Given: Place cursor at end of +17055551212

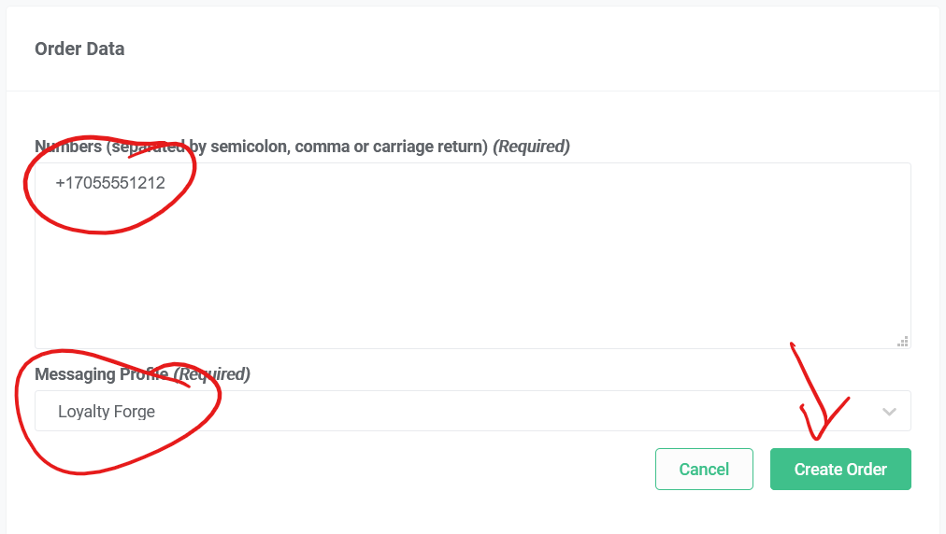Looking at the screenshot, I should pos(166,183).
